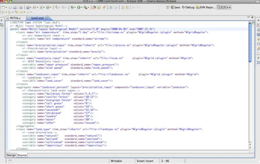Click the left sidebar fast view icon
This screenshot has height=164, width=260.
2,25
